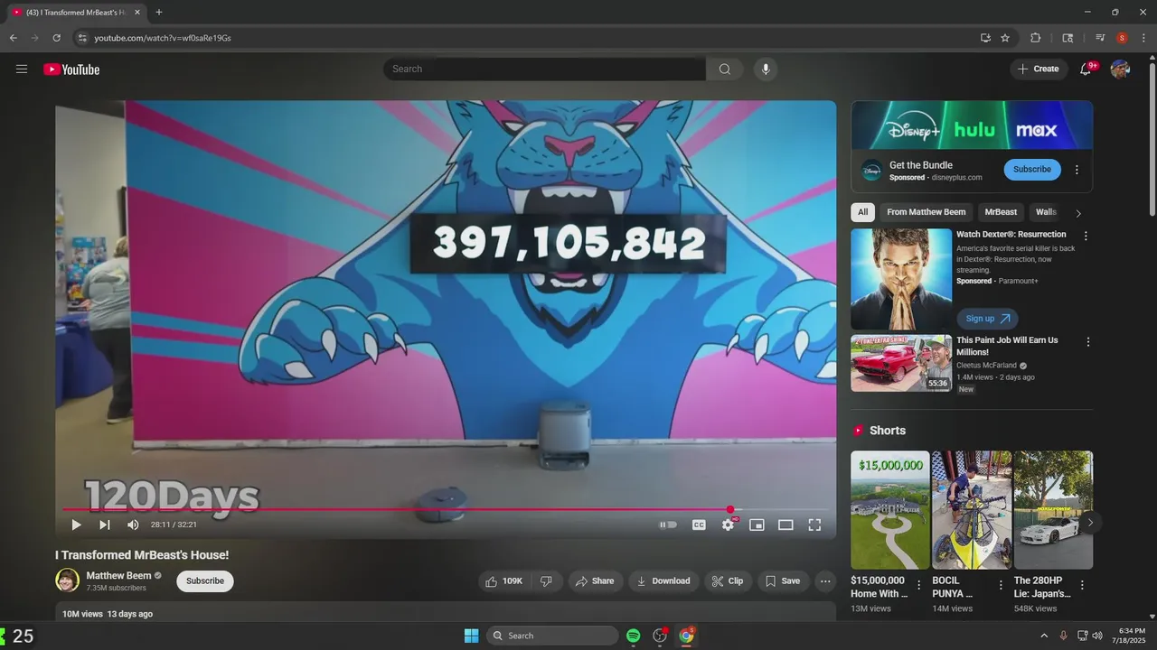
Task: Open options for The 280HP Lie short
Action: coord(1082,586)
